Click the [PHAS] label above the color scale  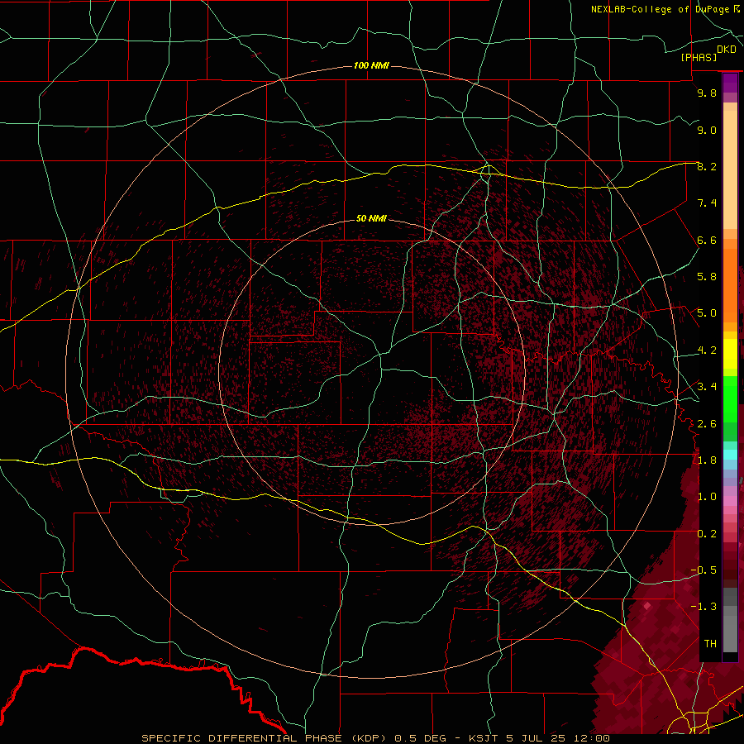pos(699,57)
